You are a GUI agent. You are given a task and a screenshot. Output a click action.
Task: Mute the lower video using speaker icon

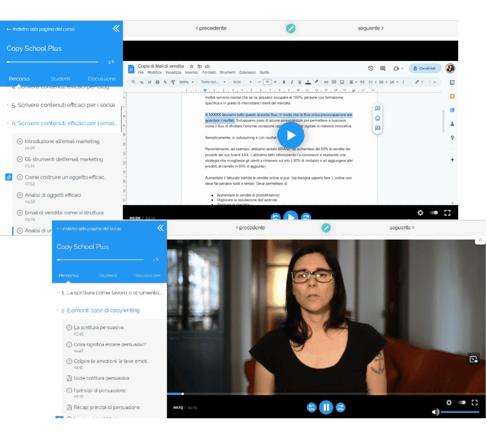click(435, 412)
